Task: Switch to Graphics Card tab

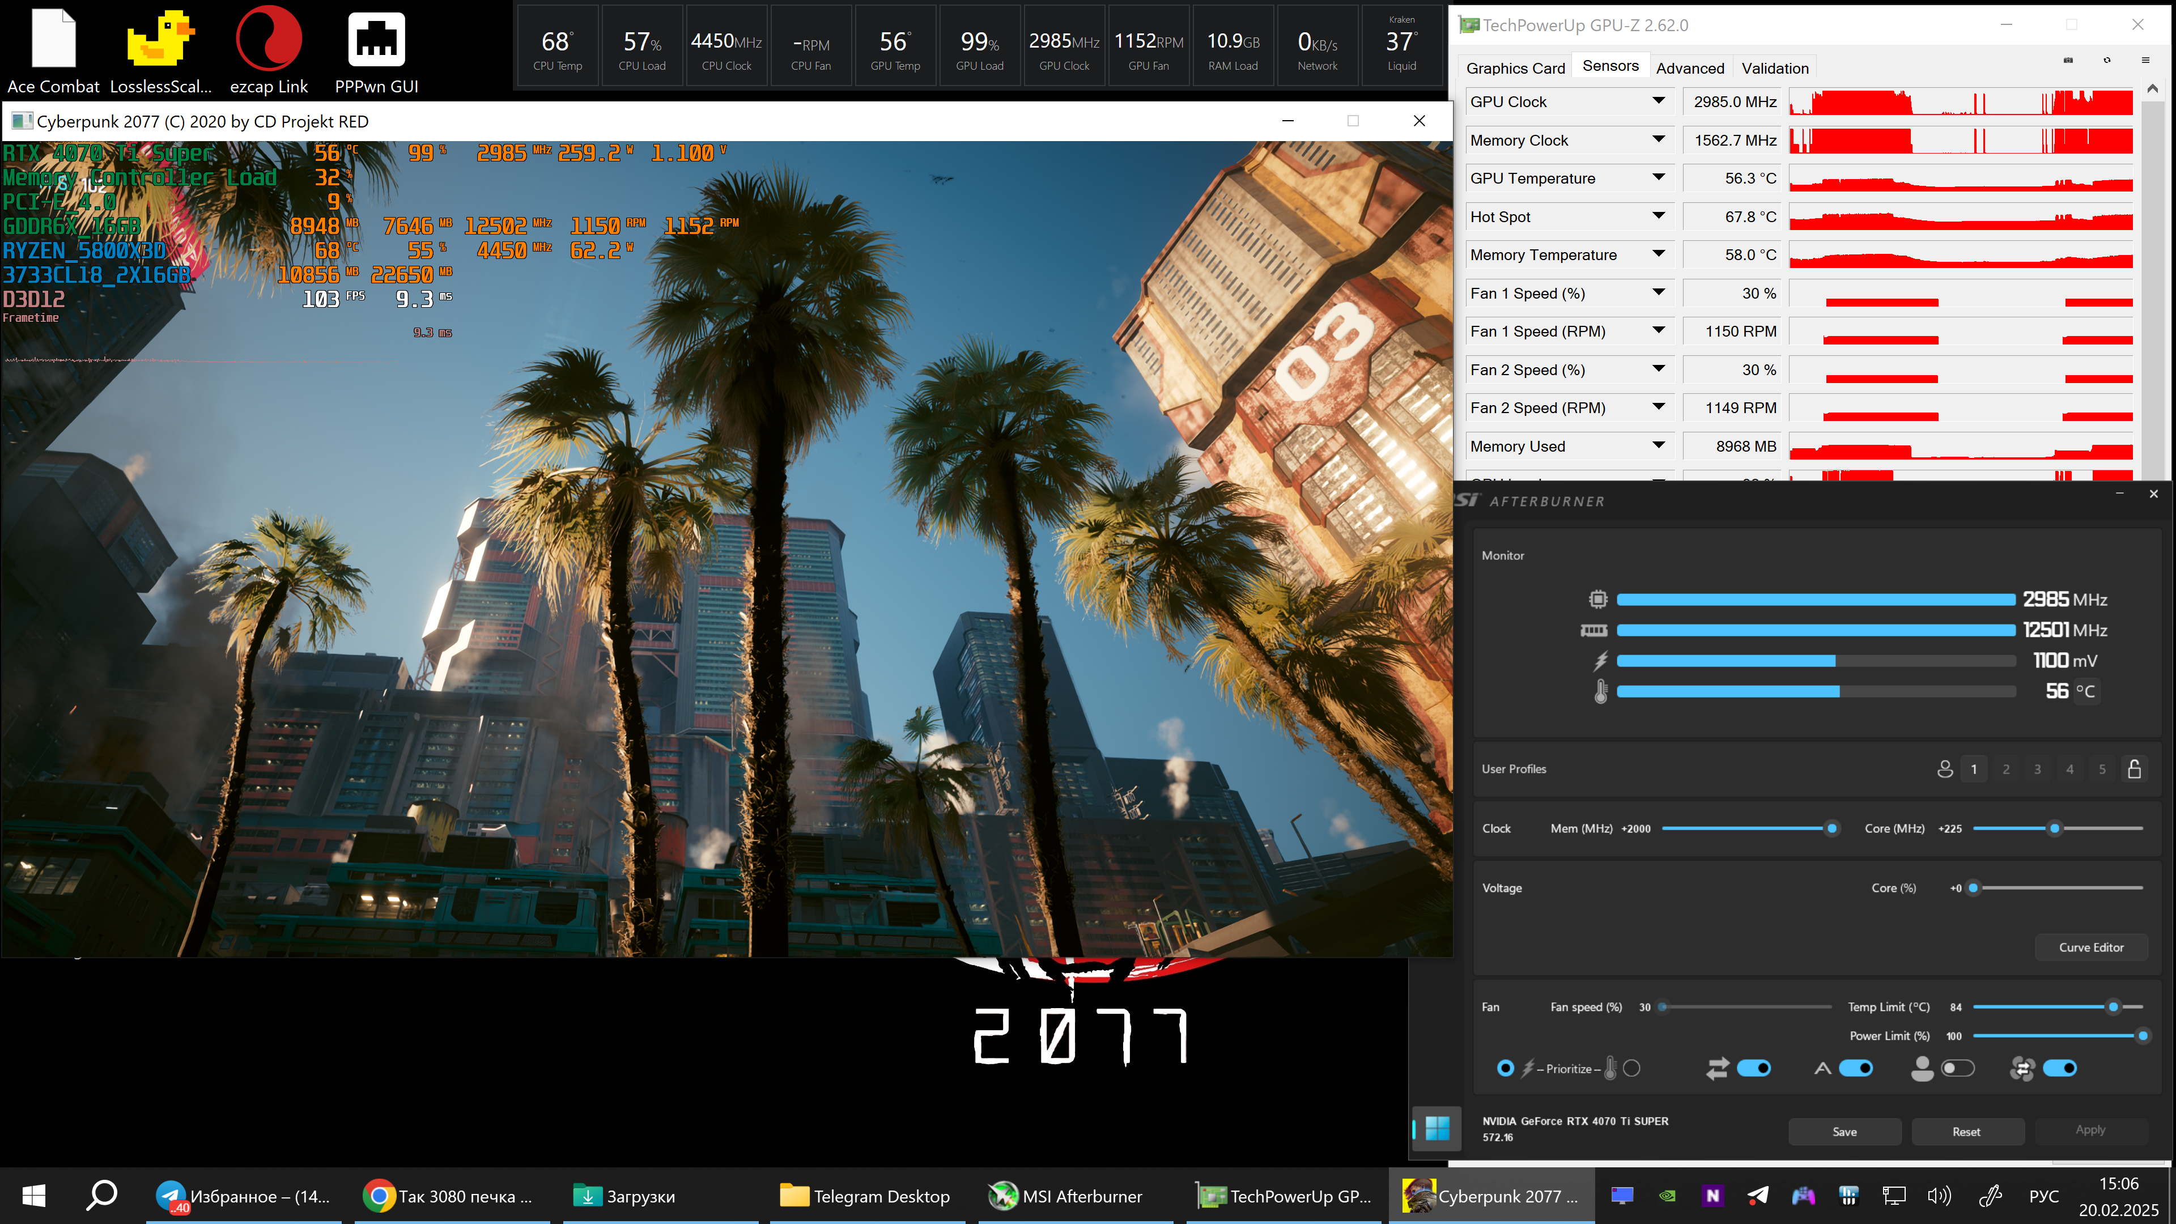Action: click(1515, 67)
